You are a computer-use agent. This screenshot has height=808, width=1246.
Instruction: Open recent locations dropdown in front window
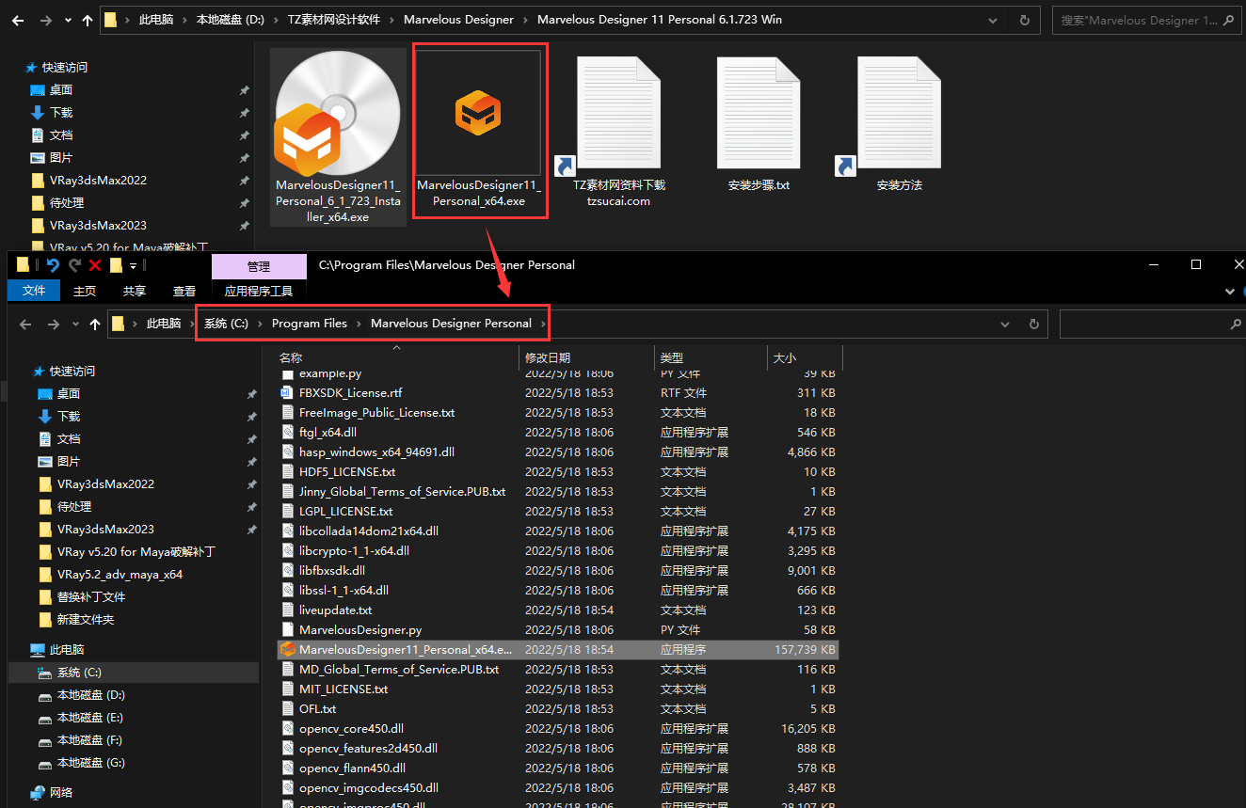tap(74, 324)
